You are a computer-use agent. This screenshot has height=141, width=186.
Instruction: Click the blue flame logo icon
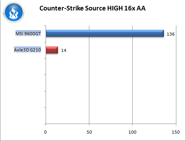coord(14,12)
